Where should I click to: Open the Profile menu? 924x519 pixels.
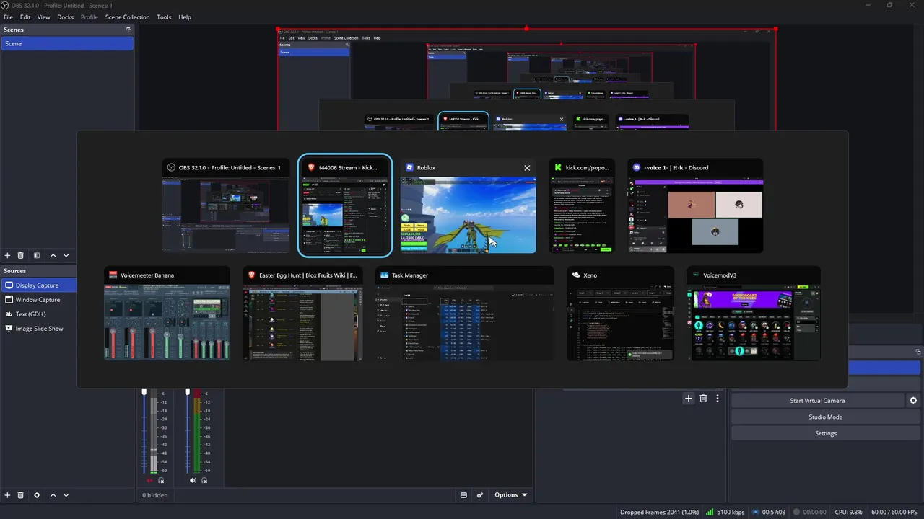pyautogui.click(x=90, y=17)
